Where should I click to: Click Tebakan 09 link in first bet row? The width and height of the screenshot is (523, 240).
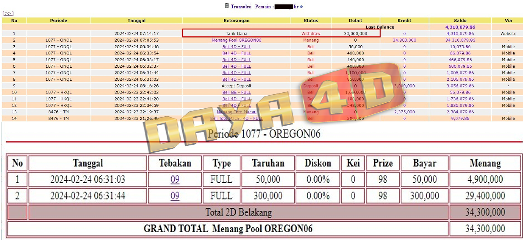click(x=175, y=180)
